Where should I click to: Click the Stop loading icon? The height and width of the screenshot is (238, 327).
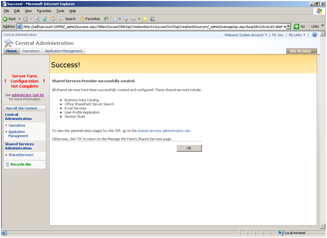37,19
